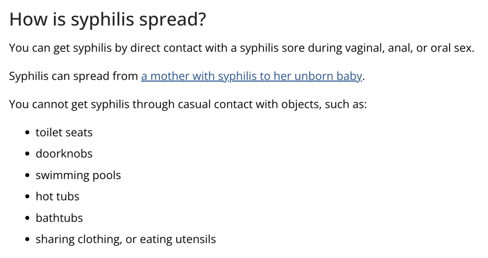
Task: Click the bullet point beside "sharing clothing"
Action: tap(28, 240)
